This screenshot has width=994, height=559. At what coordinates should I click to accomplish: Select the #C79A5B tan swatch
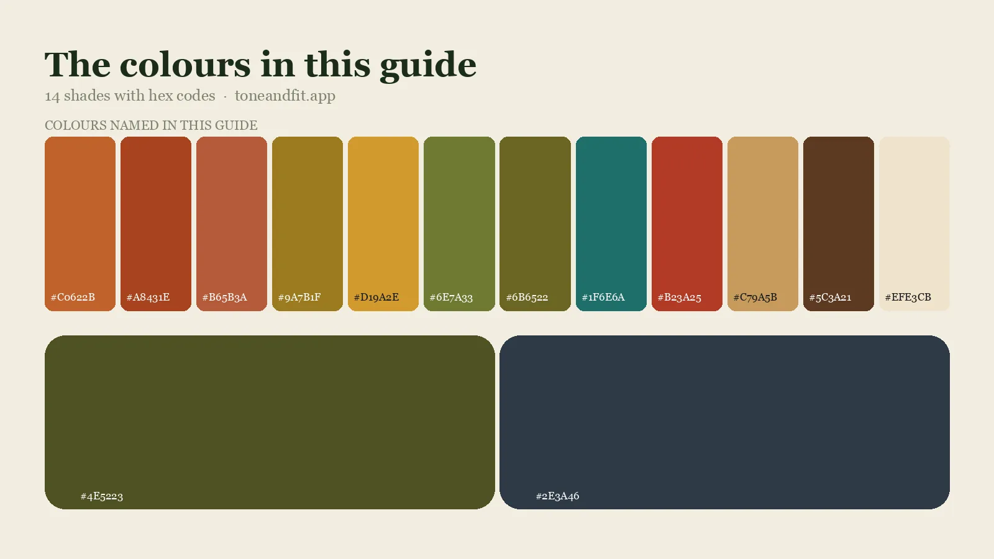[x=763, y=224]
